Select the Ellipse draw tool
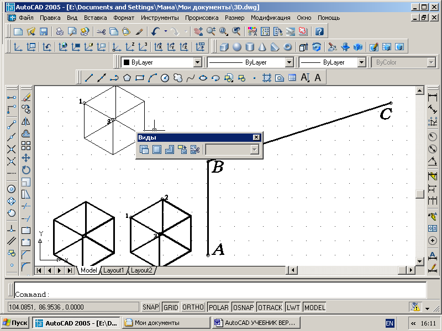442x331 pixels. click(x=203, y=77)
